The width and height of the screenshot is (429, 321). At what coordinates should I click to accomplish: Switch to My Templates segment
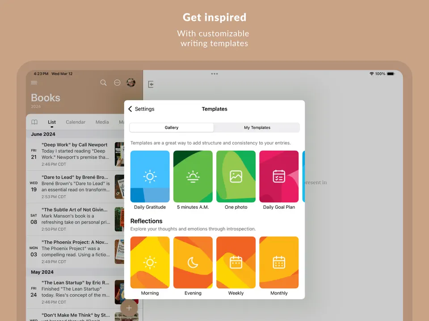click(x=257, y=128)
